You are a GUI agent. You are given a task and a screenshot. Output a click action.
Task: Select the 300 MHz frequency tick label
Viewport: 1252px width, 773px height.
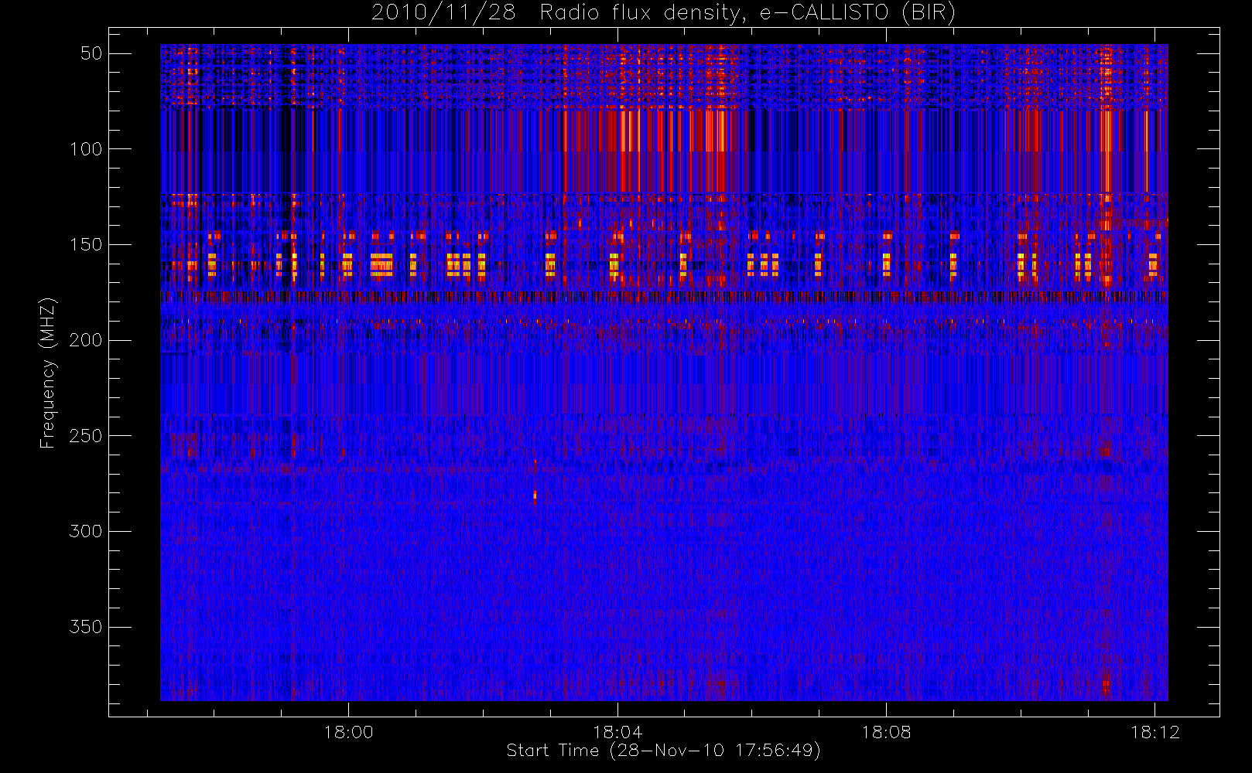[x=86, y=531]
